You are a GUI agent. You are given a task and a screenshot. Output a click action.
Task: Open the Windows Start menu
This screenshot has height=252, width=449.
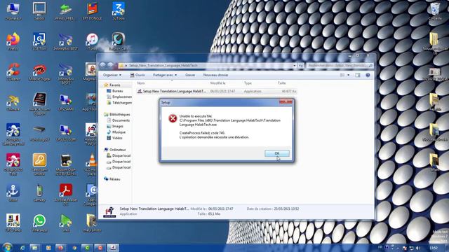click(7, 247)
